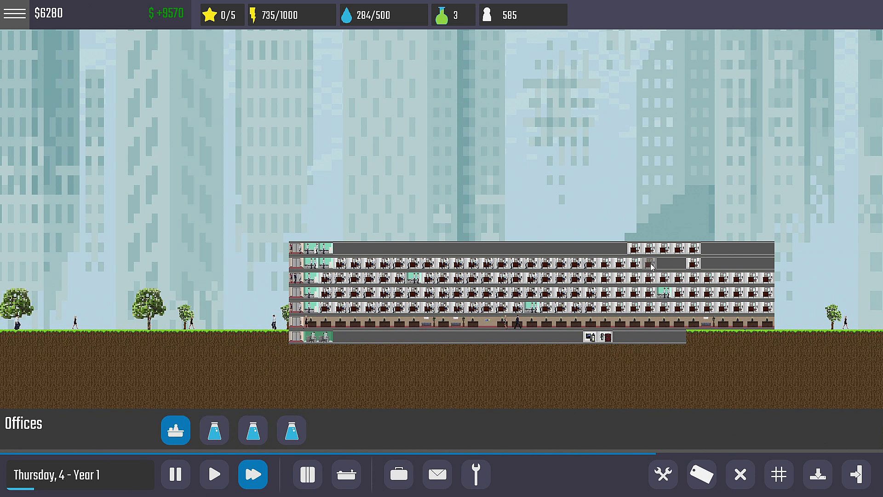Screen dimensions: 883x497
Task: Click the exit door icon
Action: tap(856, 474)
